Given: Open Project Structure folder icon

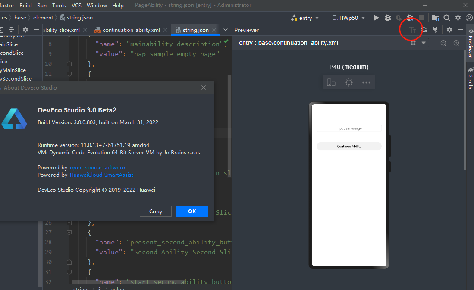Looking at the screenshot, I should (x=435, y=18).
